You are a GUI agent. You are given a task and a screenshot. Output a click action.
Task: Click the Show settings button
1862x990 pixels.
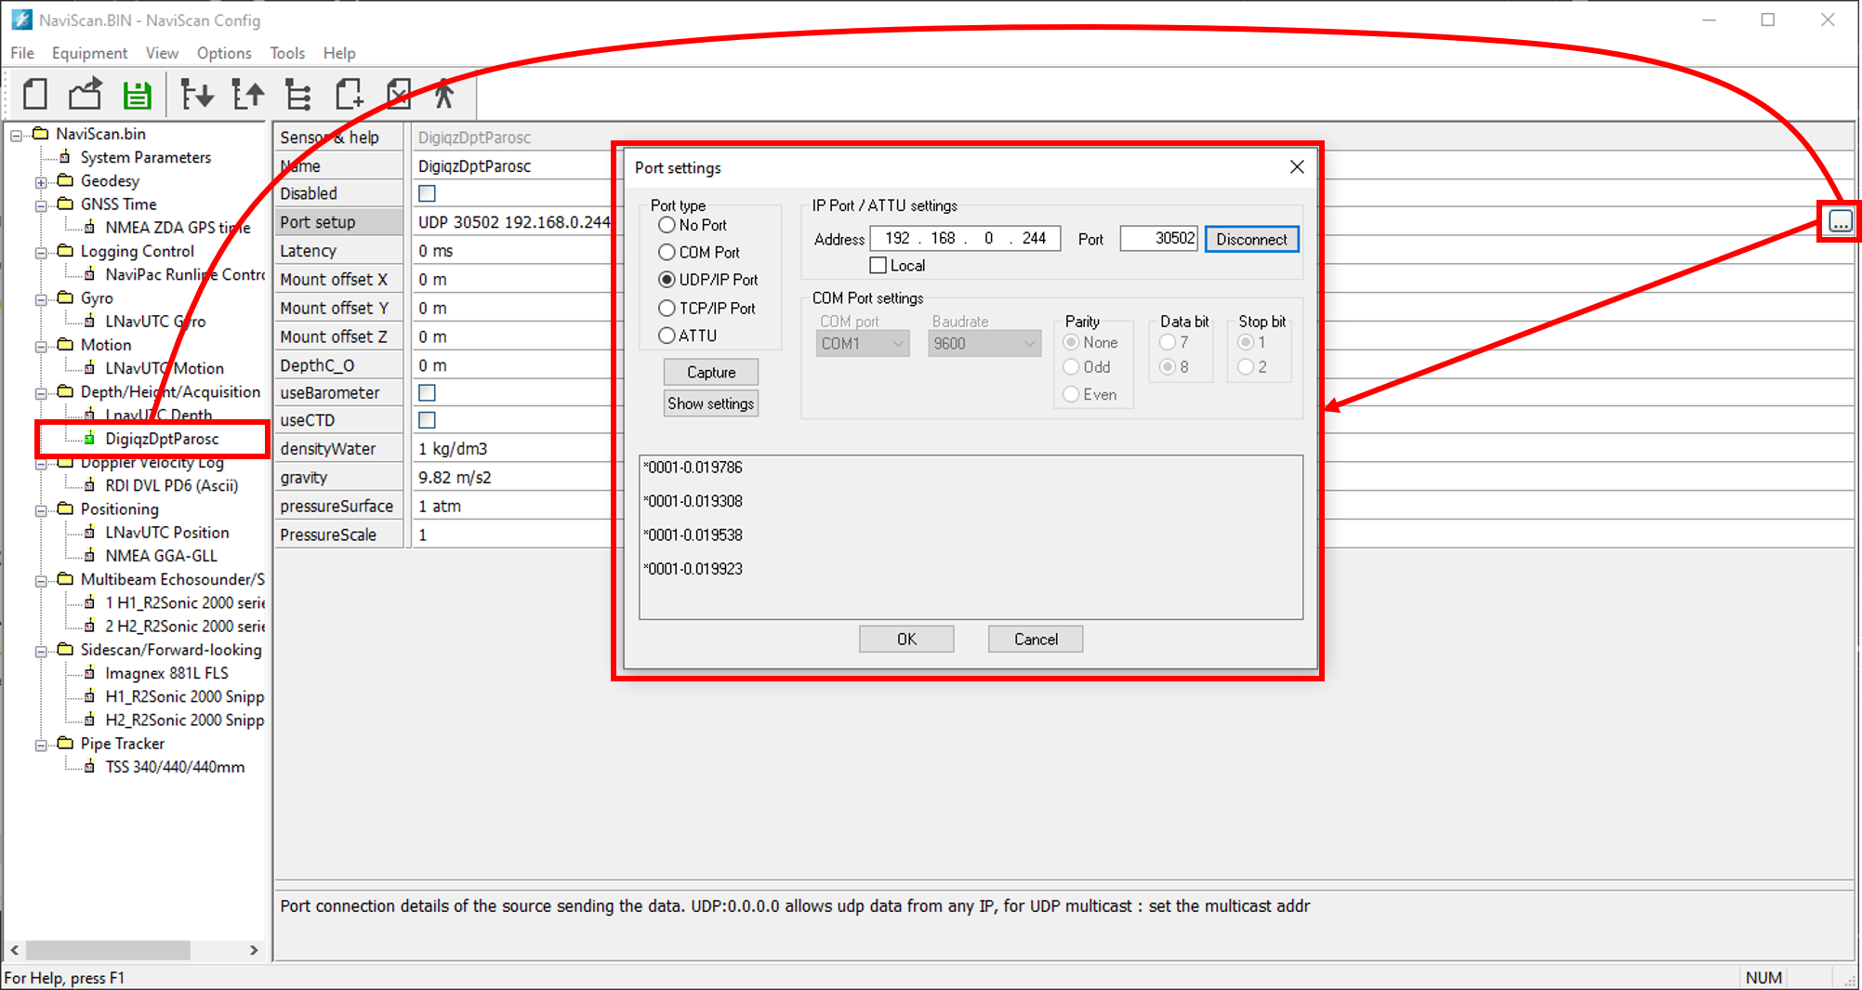[710, 403]
